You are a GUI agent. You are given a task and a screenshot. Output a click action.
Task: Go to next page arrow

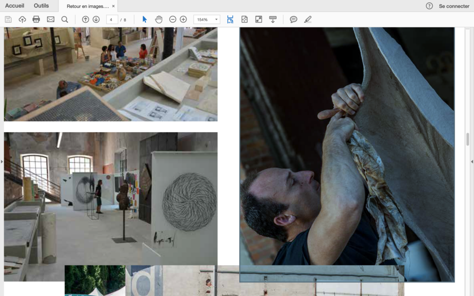96,19
